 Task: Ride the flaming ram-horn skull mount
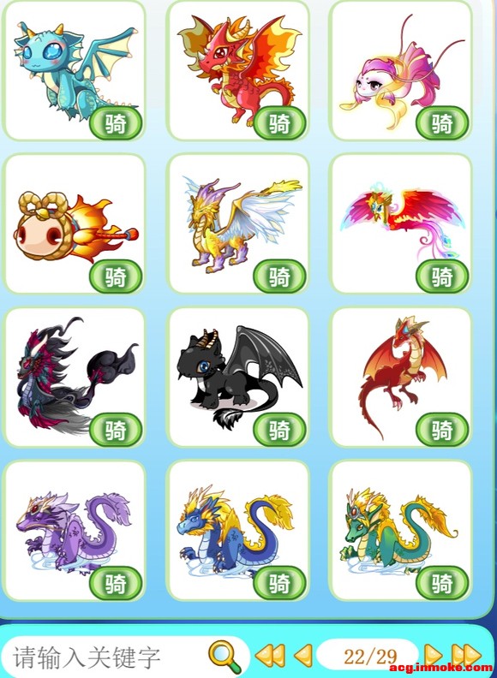coord(116,277)
